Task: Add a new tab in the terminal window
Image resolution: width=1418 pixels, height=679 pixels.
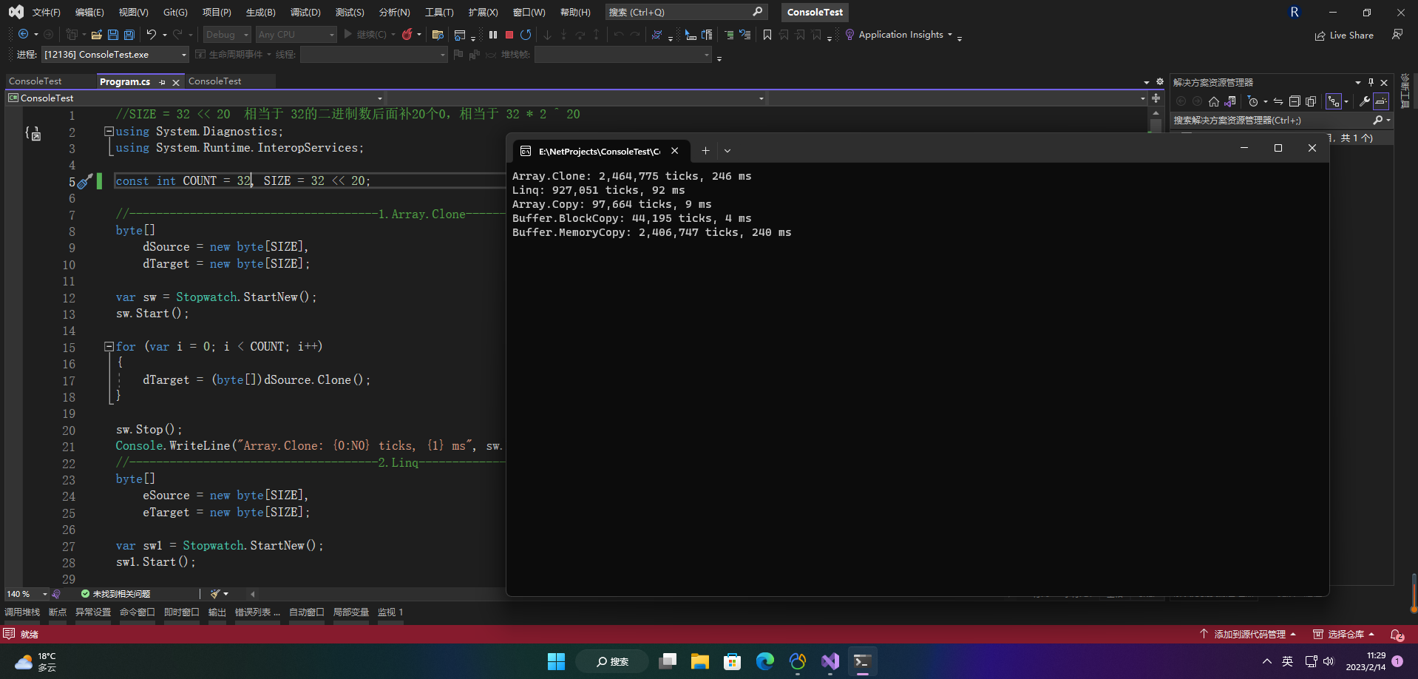Action: coord(705,151)
